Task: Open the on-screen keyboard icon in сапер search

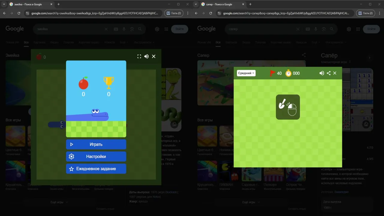Action: click(x=307, y=29)
